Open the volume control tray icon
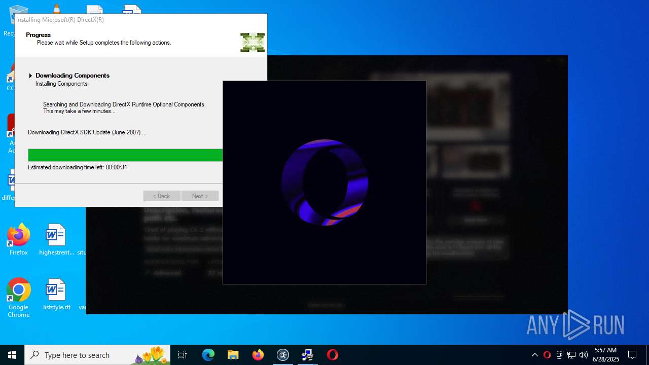Viewport: 649px width, 365px height. pos(584,355)
